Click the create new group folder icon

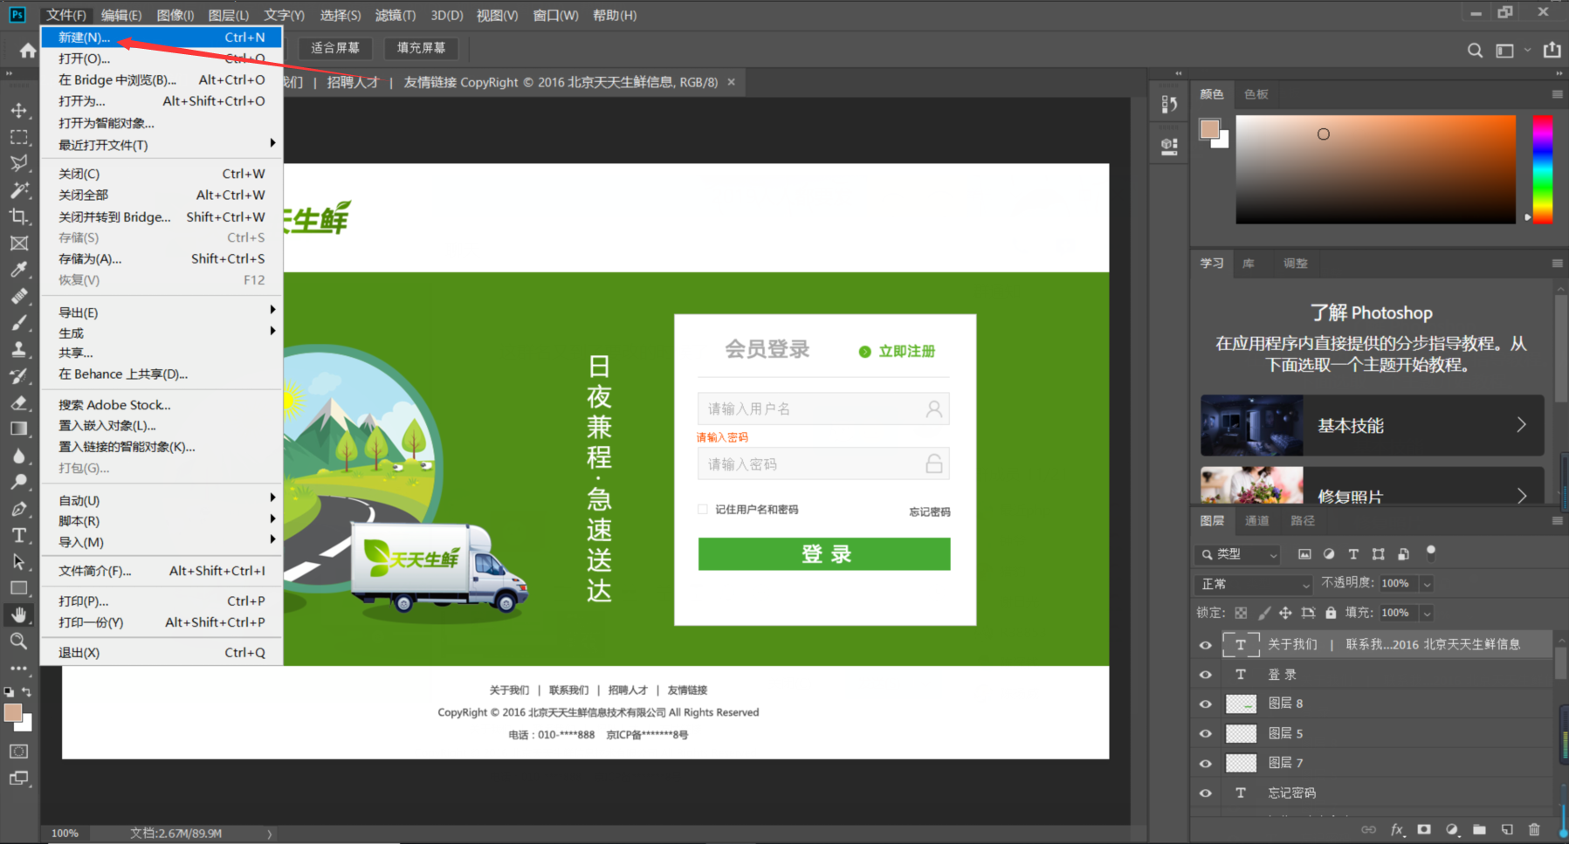pyautogui.click(x=1479, y=829)
